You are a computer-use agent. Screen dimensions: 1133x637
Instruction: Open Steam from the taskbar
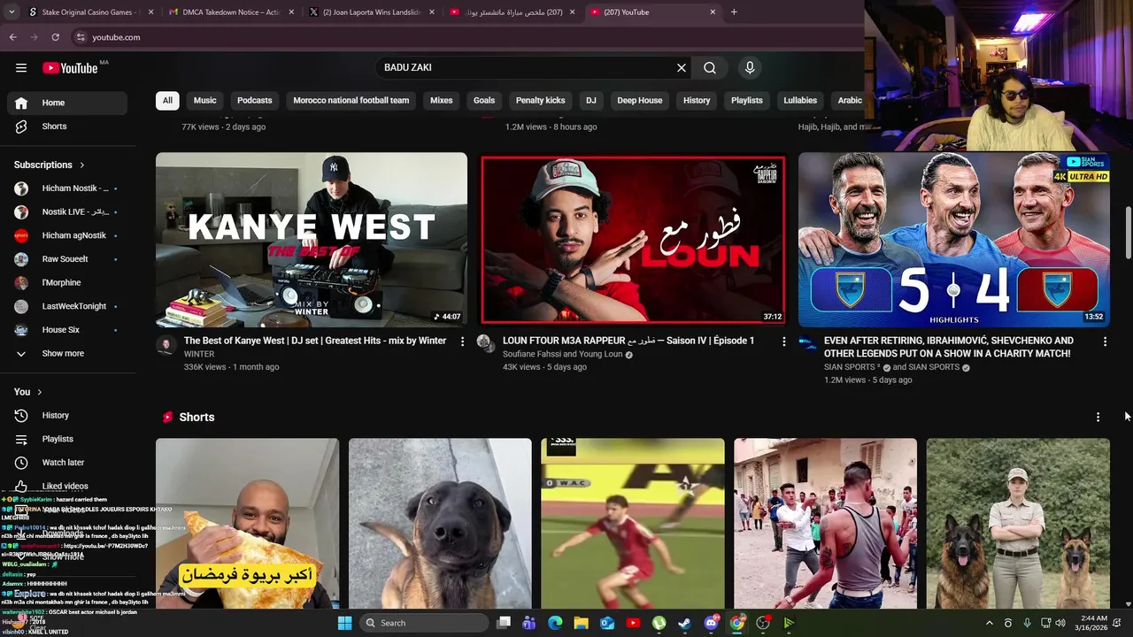684,623
